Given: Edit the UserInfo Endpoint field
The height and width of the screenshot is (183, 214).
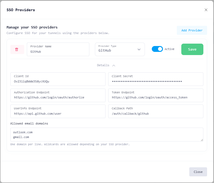Looking at the screenshot, I should (x=58, y=114).
